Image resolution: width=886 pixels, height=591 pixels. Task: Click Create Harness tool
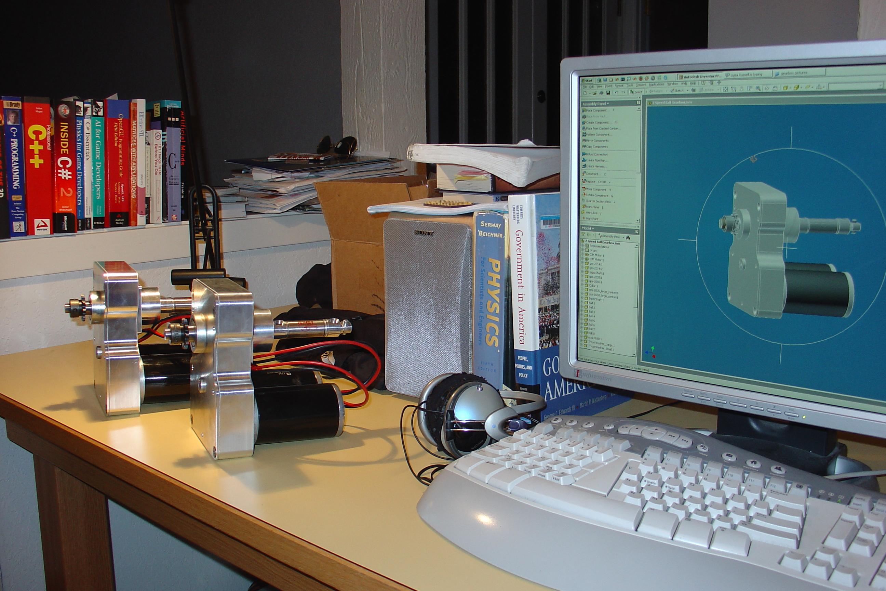[594, 167]
